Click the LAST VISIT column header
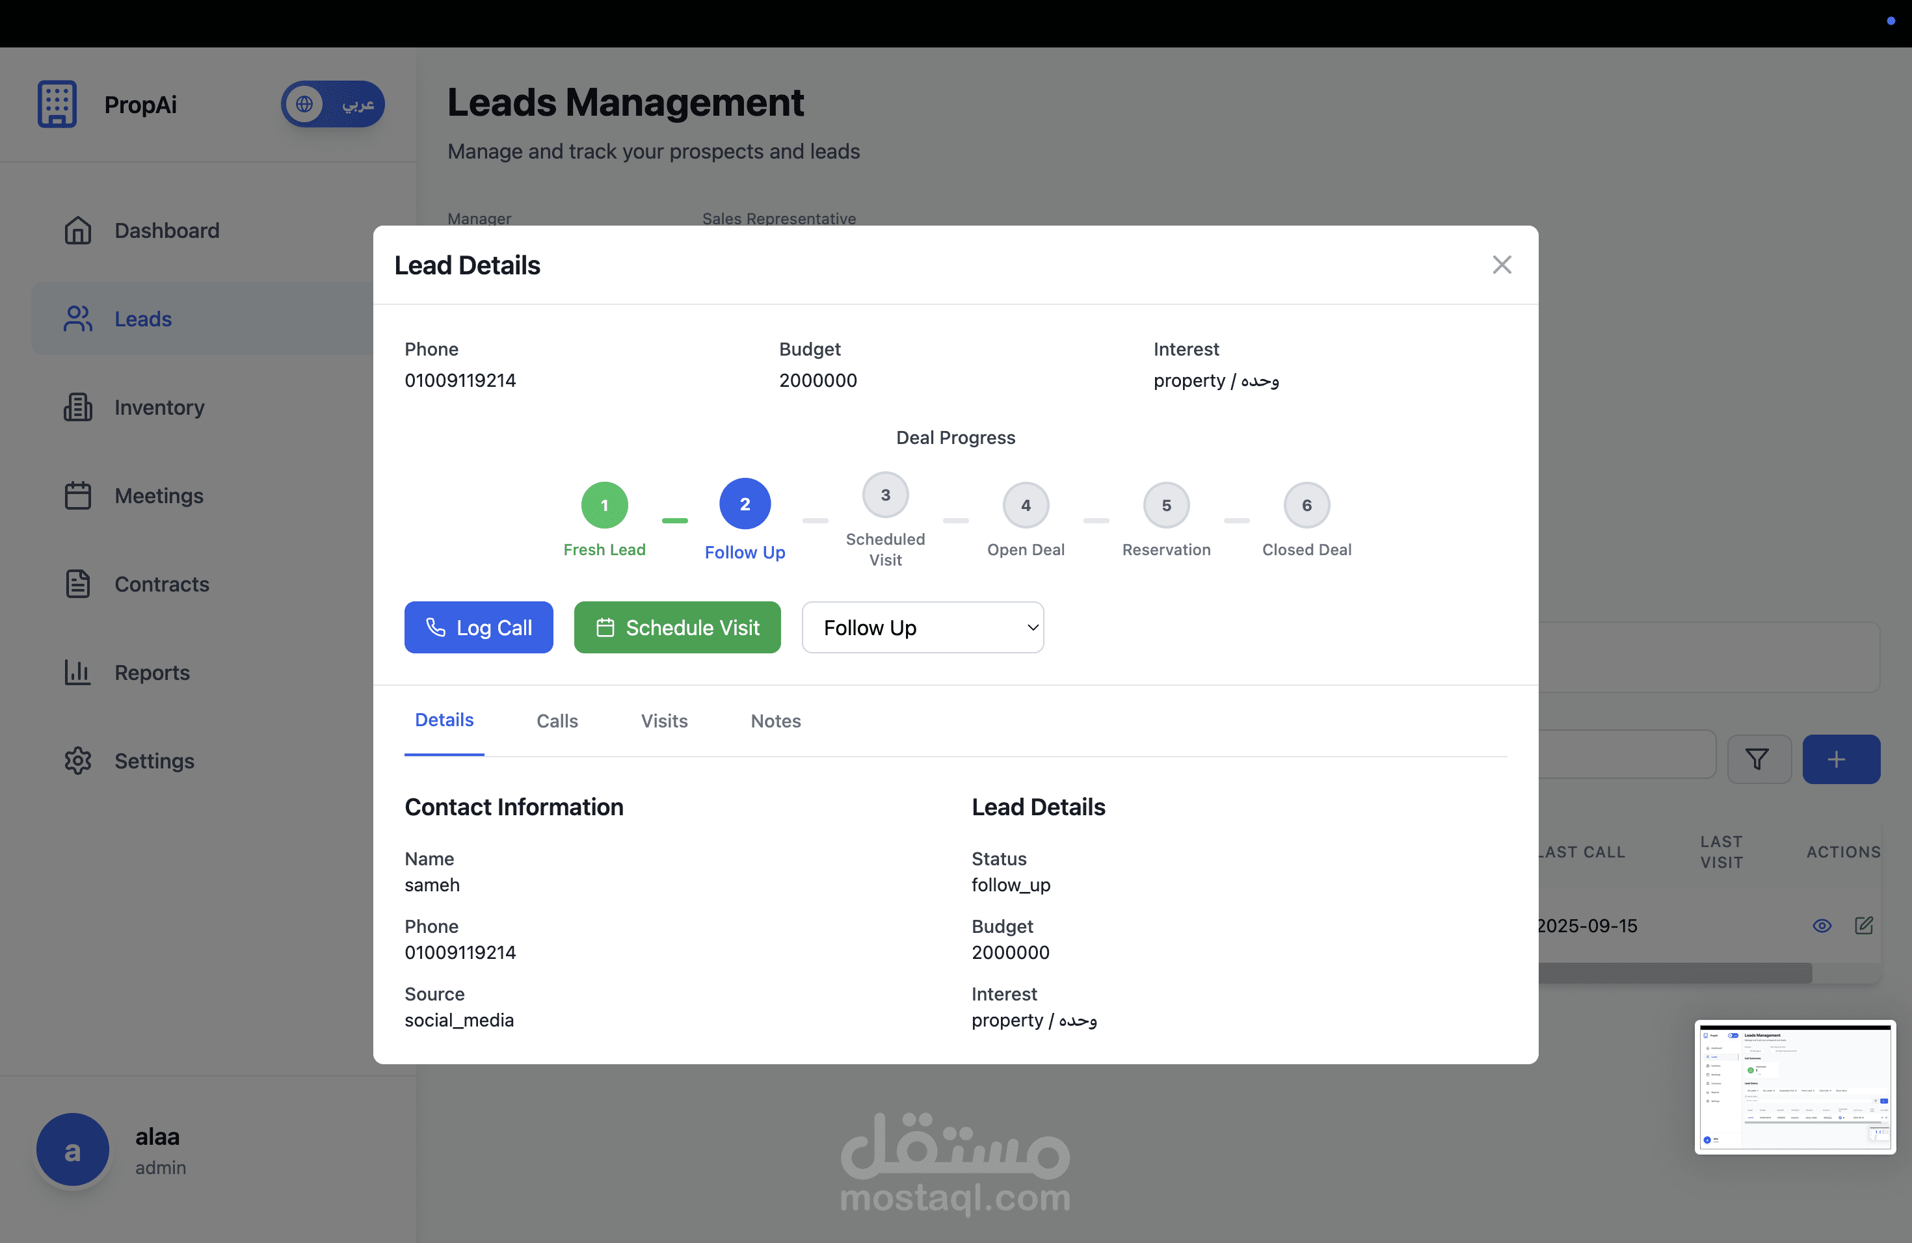This screenshot has width=1912, height=1243. coord(1721,852)
